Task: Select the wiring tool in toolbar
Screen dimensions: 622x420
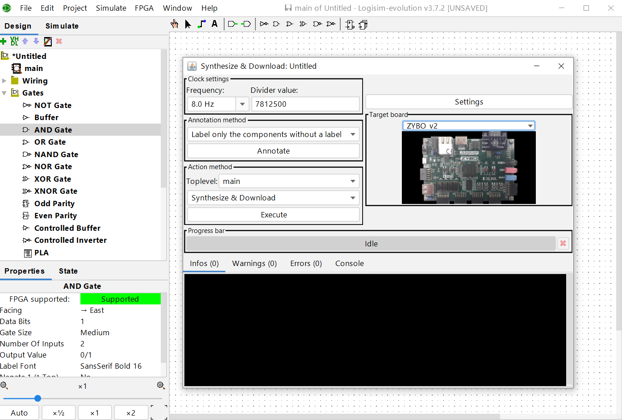Action: 202,24
